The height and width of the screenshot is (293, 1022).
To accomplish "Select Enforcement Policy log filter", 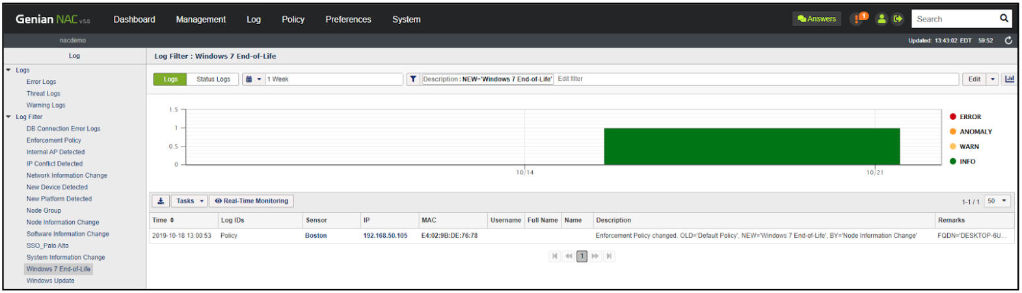I will coord(53,141).
